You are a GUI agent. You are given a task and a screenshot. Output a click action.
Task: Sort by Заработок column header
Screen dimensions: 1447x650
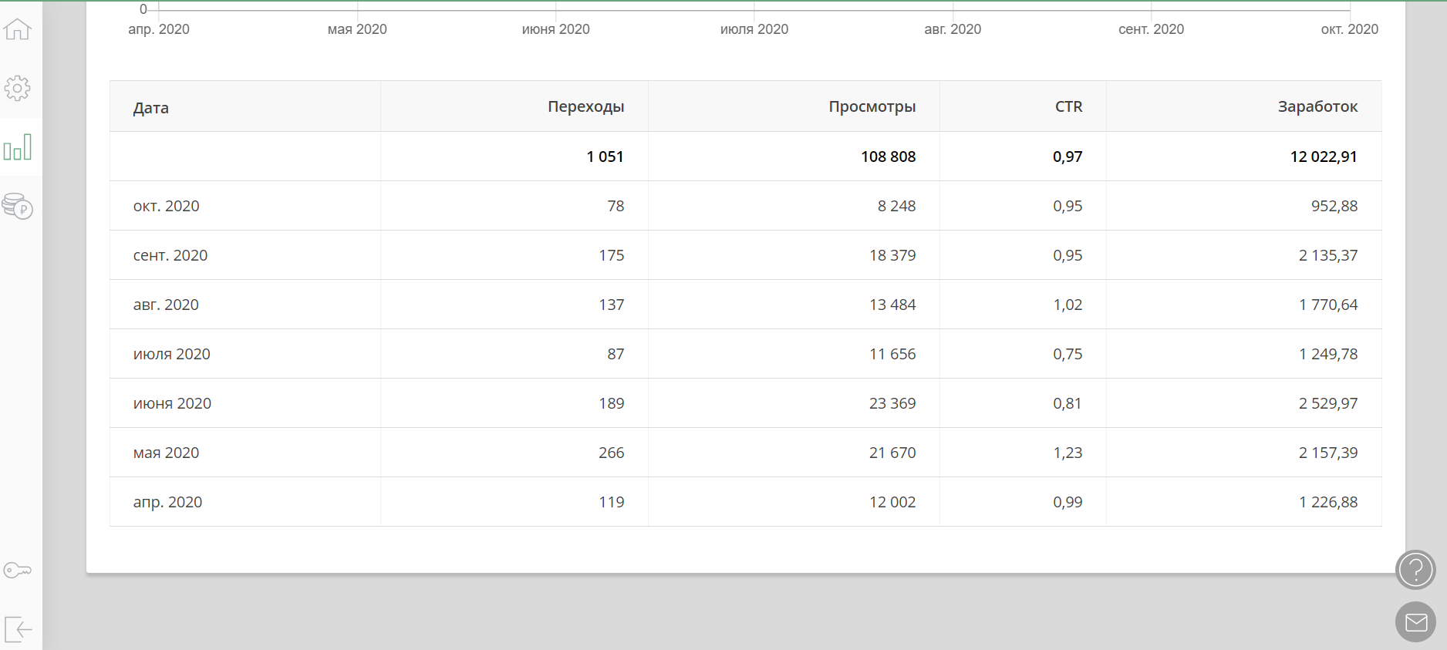(x=1317, y=106)
